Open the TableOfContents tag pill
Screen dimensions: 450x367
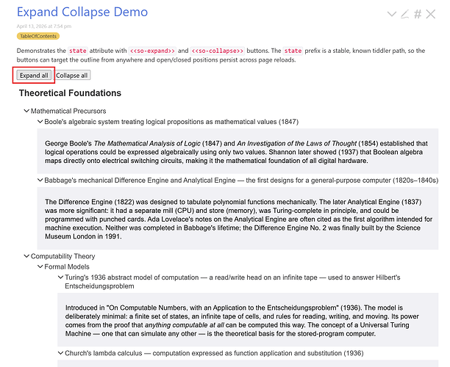point(37,36)
